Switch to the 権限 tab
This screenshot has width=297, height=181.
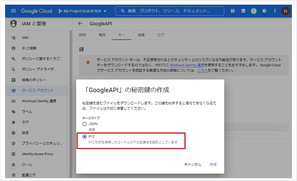(102, 35)
